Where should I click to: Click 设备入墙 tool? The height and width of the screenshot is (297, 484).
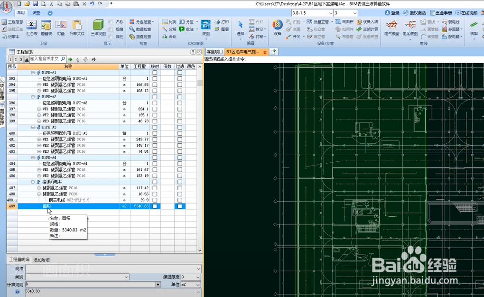(367, 22)
